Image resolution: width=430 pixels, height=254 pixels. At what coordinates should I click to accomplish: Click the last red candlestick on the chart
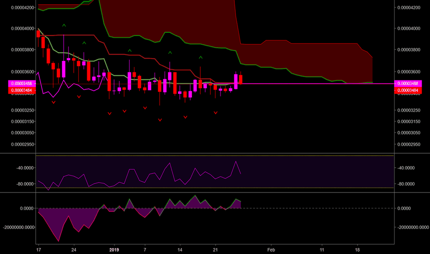coord(241,79)
